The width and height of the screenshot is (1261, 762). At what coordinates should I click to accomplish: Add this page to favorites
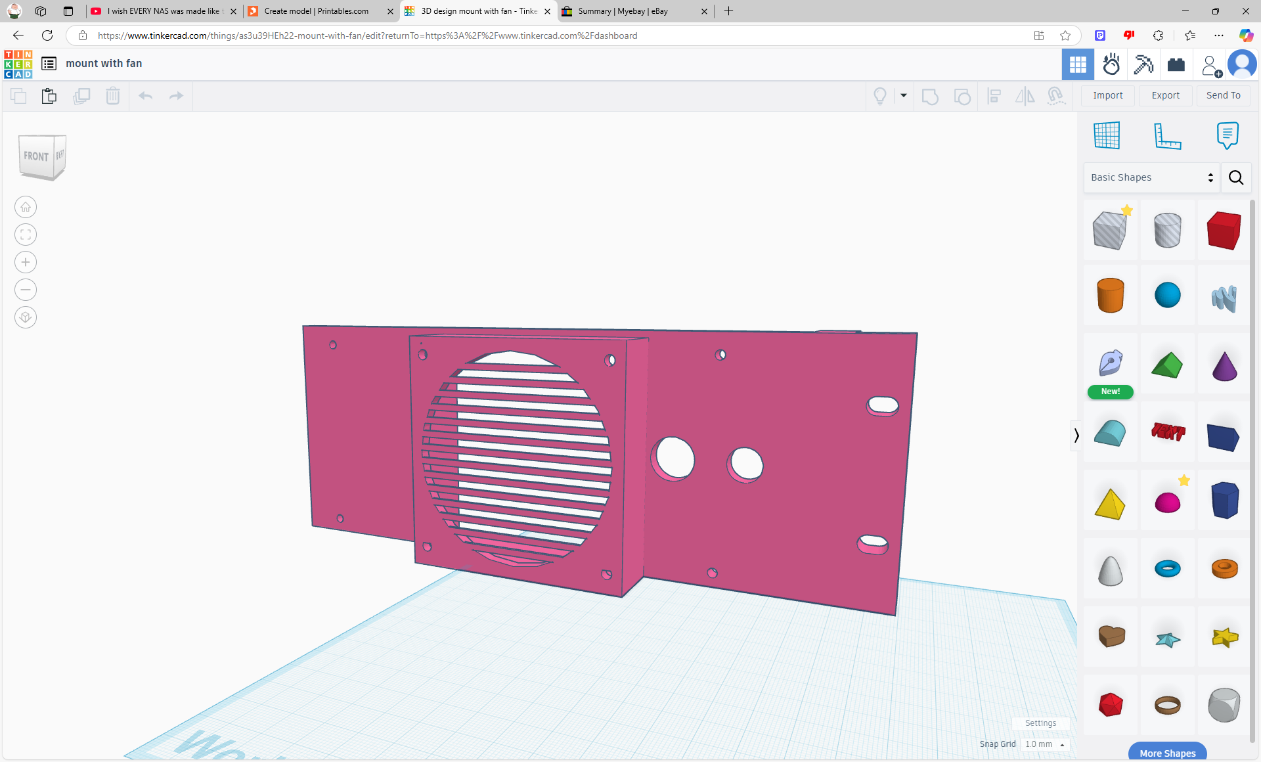tap(1065, 35)
